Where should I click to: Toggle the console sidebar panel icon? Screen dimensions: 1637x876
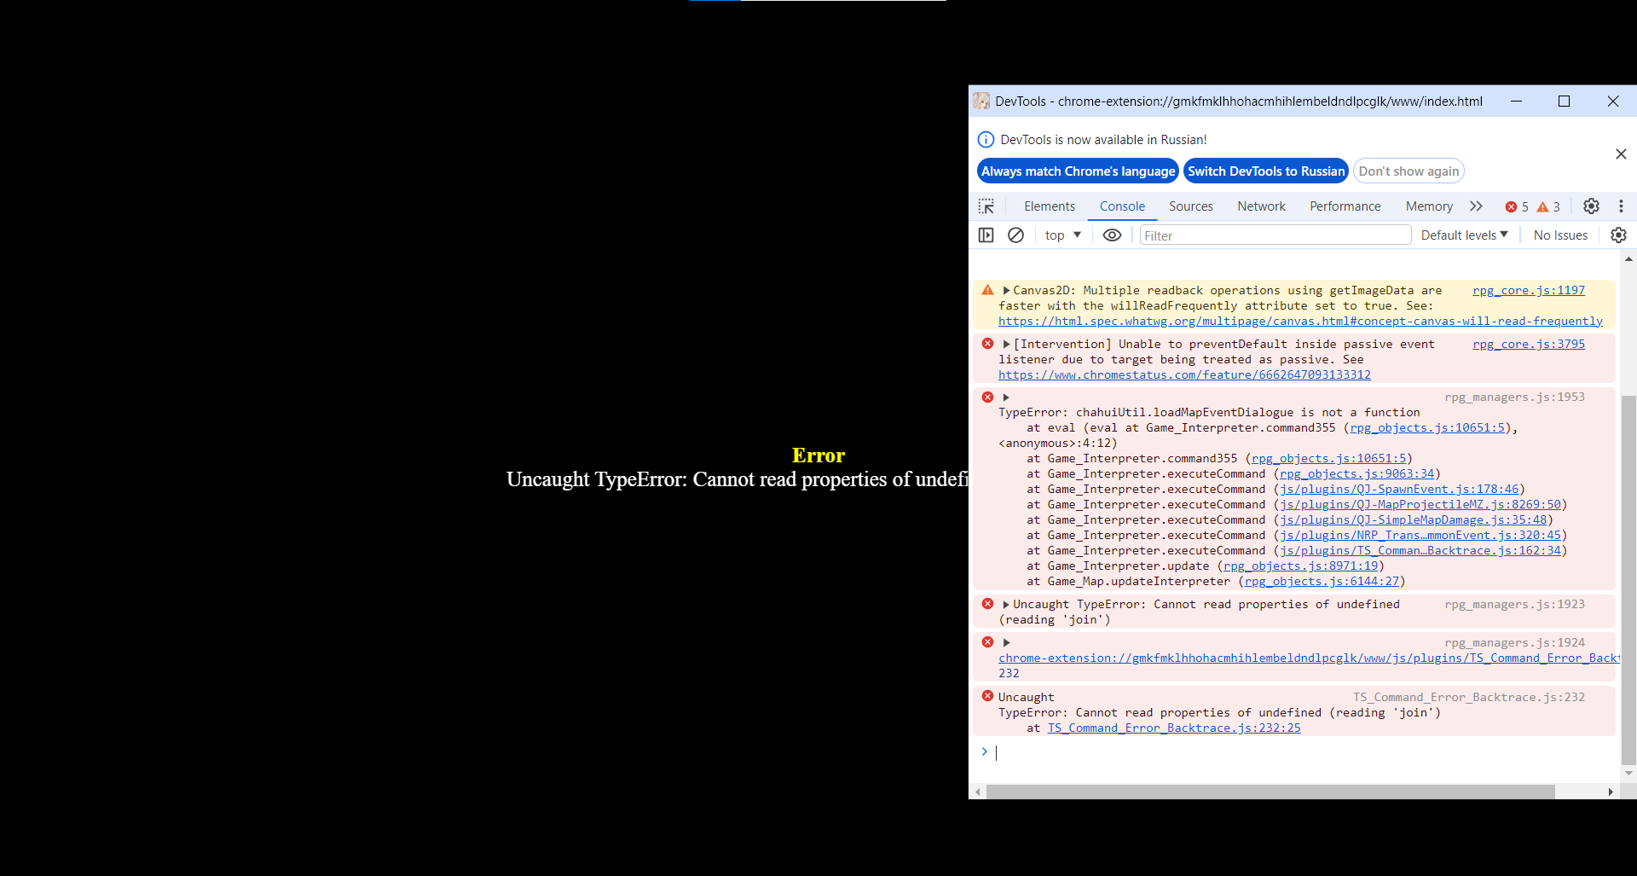[986, 235]
